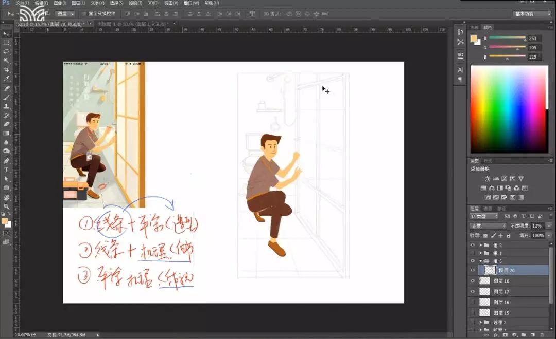Image resolution: width=556 pixels, height=339 pixels.
Task: Switch to the 色板 swatches tab
Action: 474,27
